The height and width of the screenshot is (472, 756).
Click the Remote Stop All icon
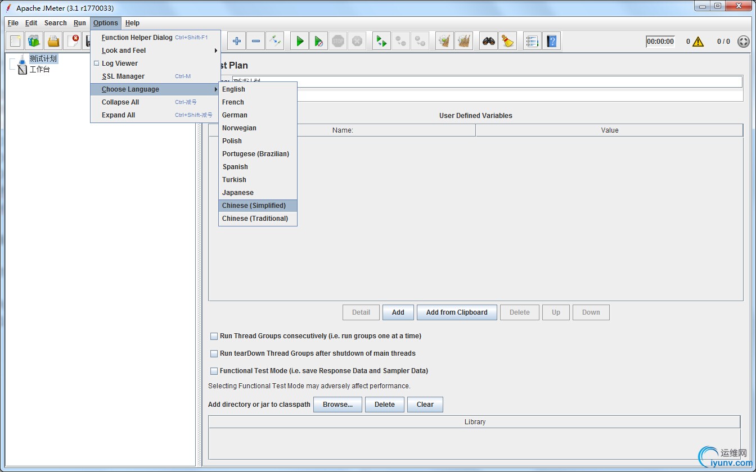(x=401, y=41)
